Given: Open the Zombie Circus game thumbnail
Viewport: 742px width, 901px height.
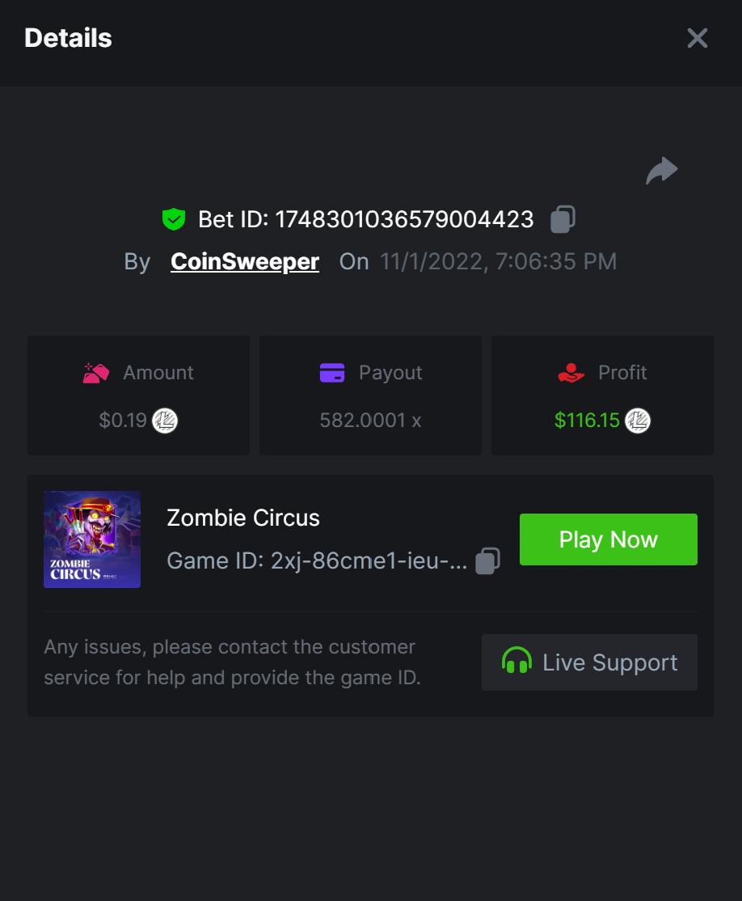Looking at the screenshot, I should click(92, 539).
